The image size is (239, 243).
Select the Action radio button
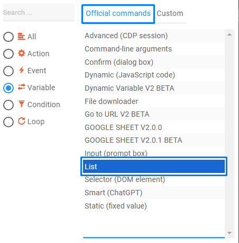[8, 54]
